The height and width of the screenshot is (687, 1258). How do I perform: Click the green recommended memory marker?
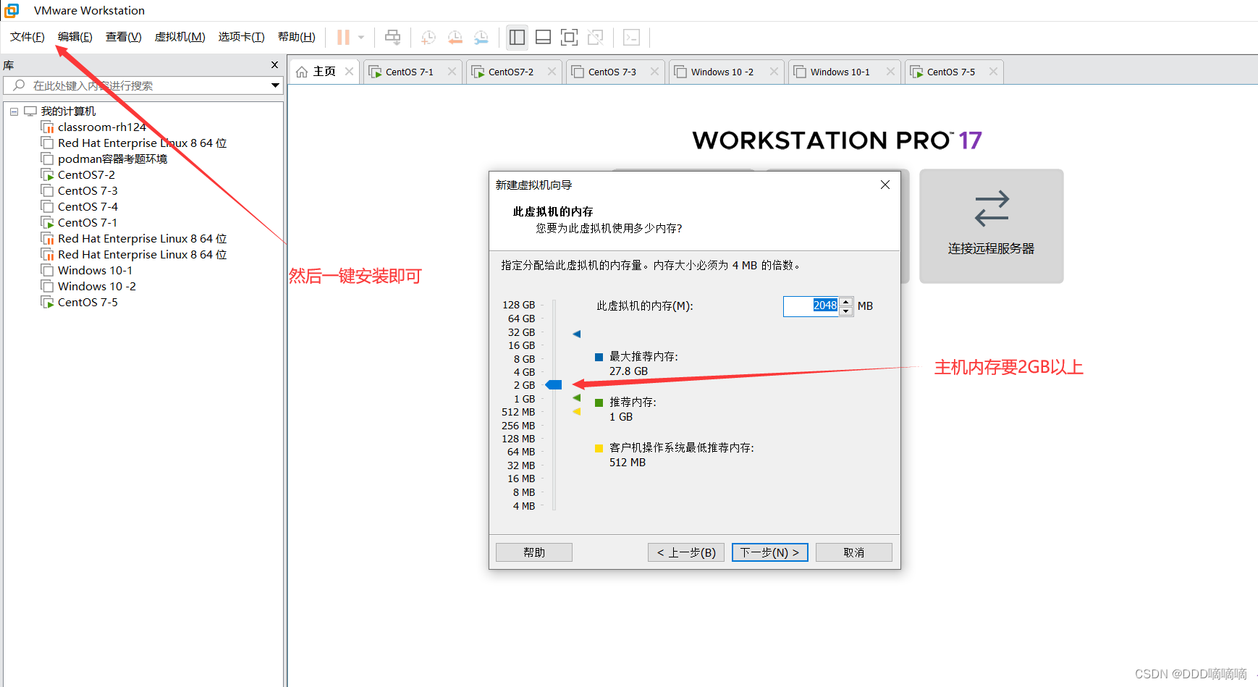pos(577,398)
